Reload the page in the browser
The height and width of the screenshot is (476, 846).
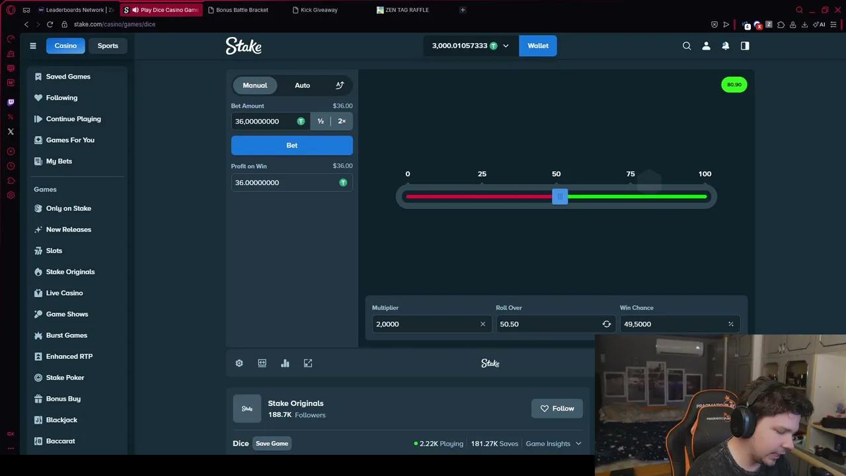click(50, 24)
